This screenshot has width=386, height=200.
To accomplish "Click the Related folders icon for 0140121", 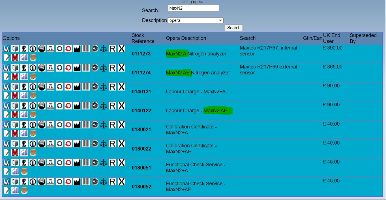I will [x=50, y=87].
